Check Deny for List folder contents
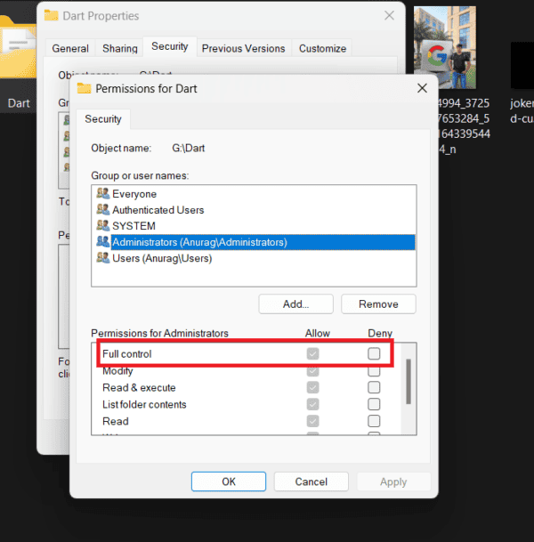This screenshot has width=534, height=542. (x=374, y=404)
